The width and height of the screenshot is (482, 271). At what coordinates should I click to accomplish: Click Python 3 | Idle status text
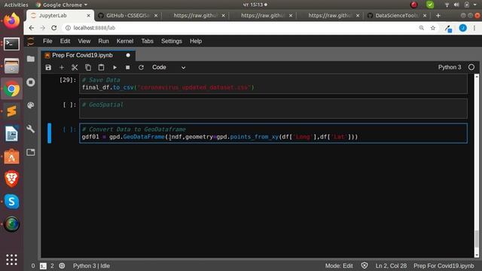(x=91, y=266)
